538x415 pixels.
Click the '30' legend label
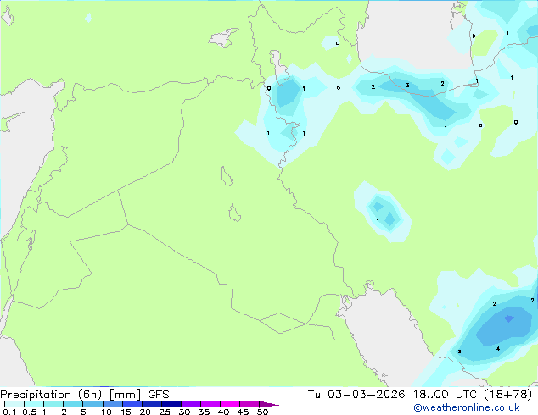pos(185,412)
